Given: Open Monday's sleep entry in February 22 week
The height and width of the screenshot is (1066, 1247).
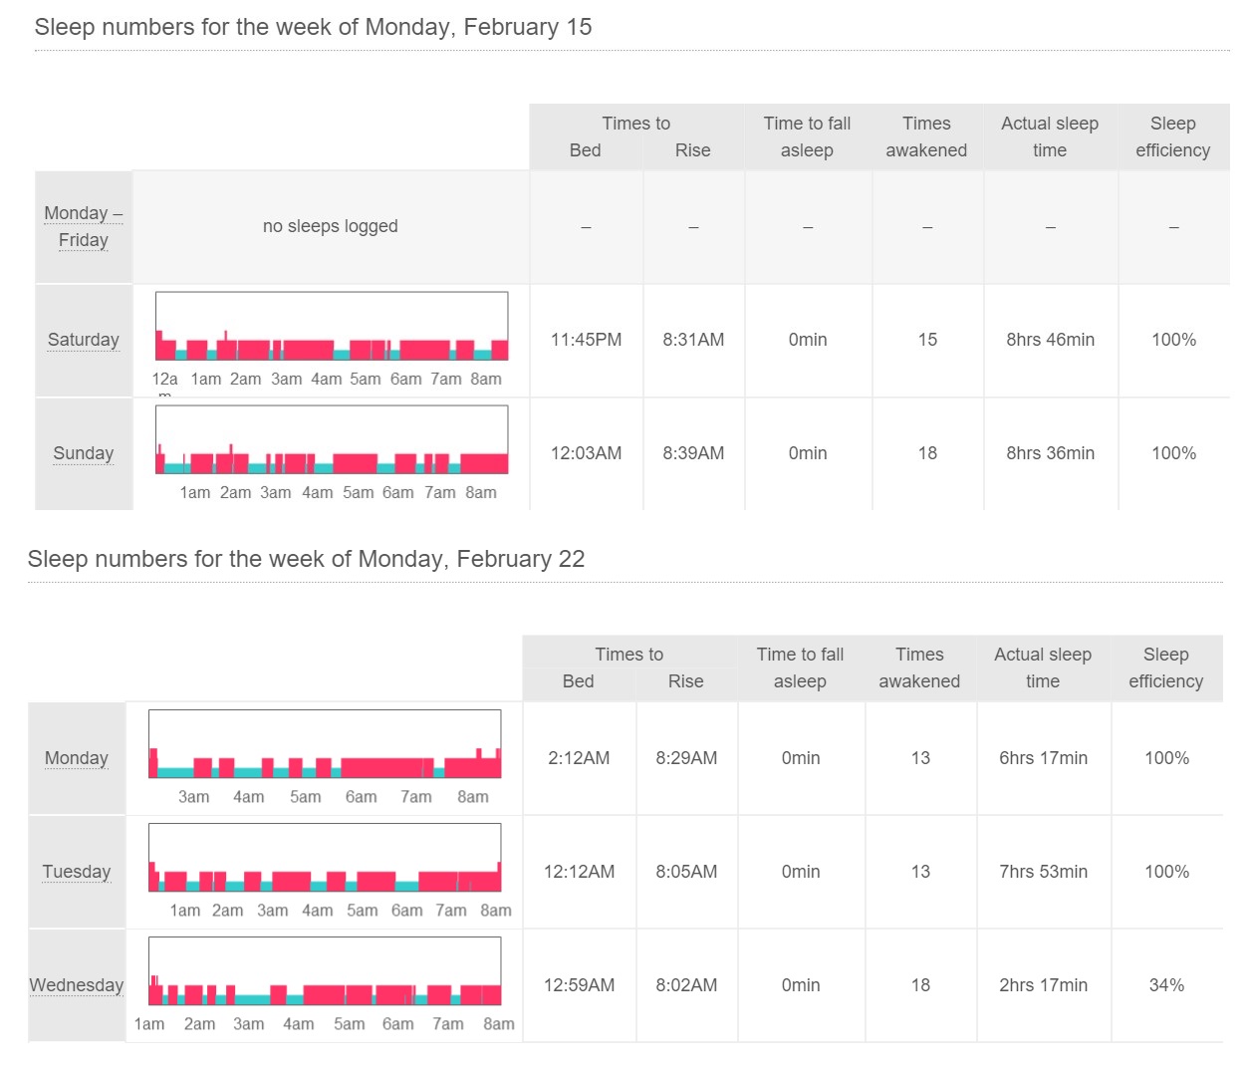Looking at the screenshot, I should click(x=76, y=758).
